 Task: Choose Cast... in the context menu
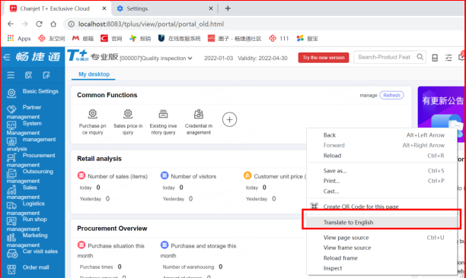point(382,191)
